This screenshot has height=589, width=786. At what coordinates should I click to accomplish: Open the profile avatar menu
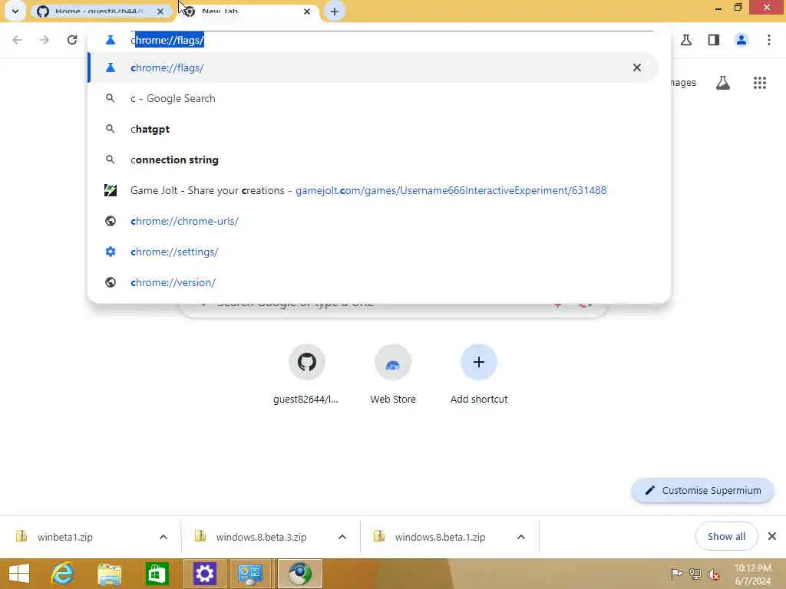click(741, 40)
